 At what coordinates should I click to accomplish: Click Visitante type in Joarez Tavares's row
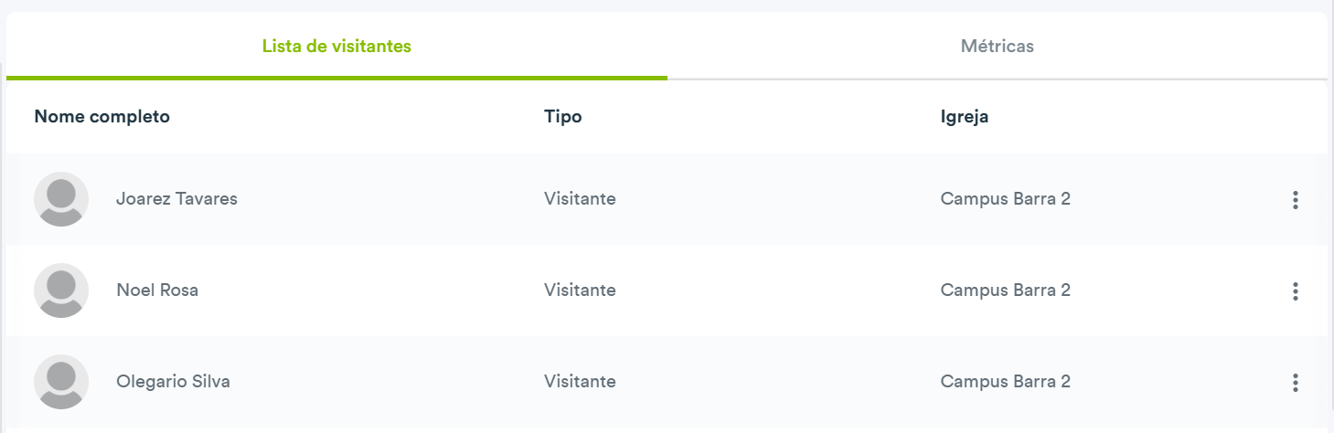[x=580, y=198]
